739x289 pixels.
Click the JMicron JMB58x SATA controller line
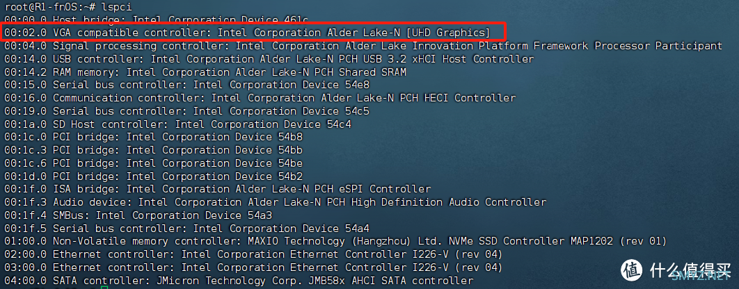[x=239, y=281]
